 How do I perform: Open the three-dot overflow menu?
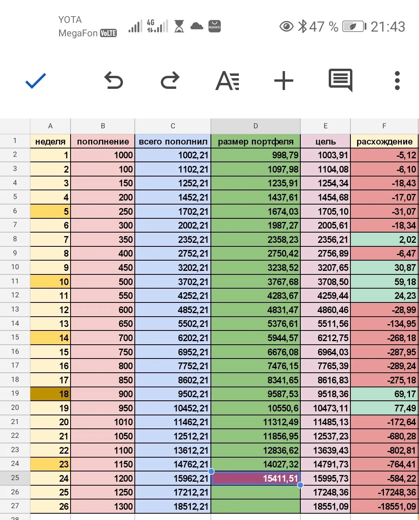coord(397,81)
